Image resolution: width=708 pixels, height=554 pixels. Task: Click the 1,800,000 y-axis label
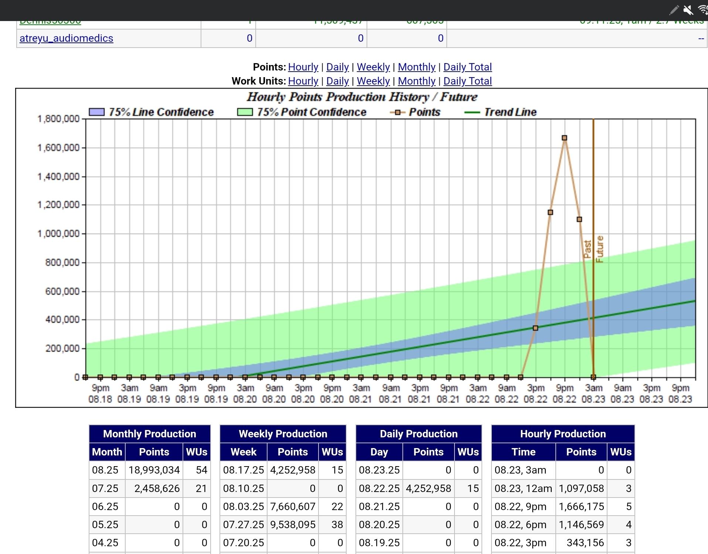[58, 119]
